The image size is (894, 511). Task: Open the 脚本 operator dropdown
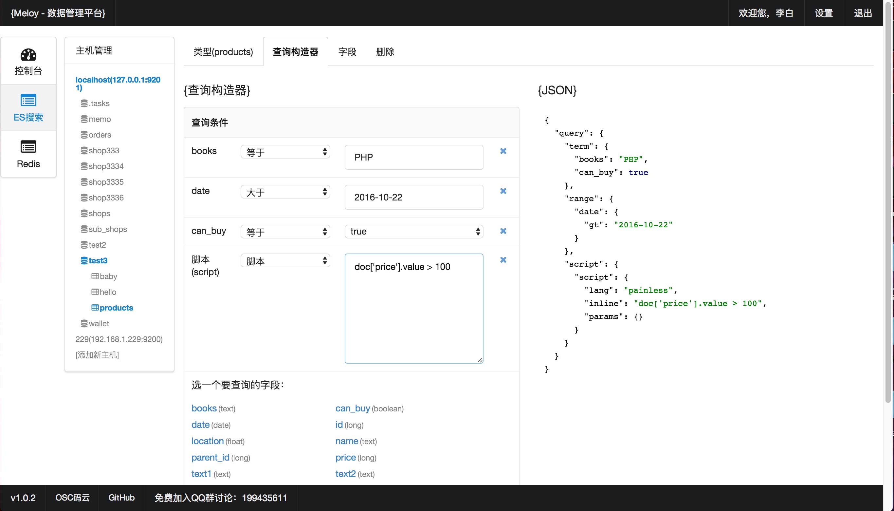point(285,261)
